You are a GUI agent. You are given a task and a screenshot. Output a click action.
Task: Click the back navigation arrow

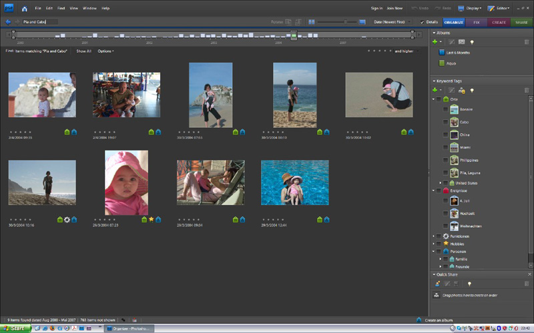[x=7, y=22]
